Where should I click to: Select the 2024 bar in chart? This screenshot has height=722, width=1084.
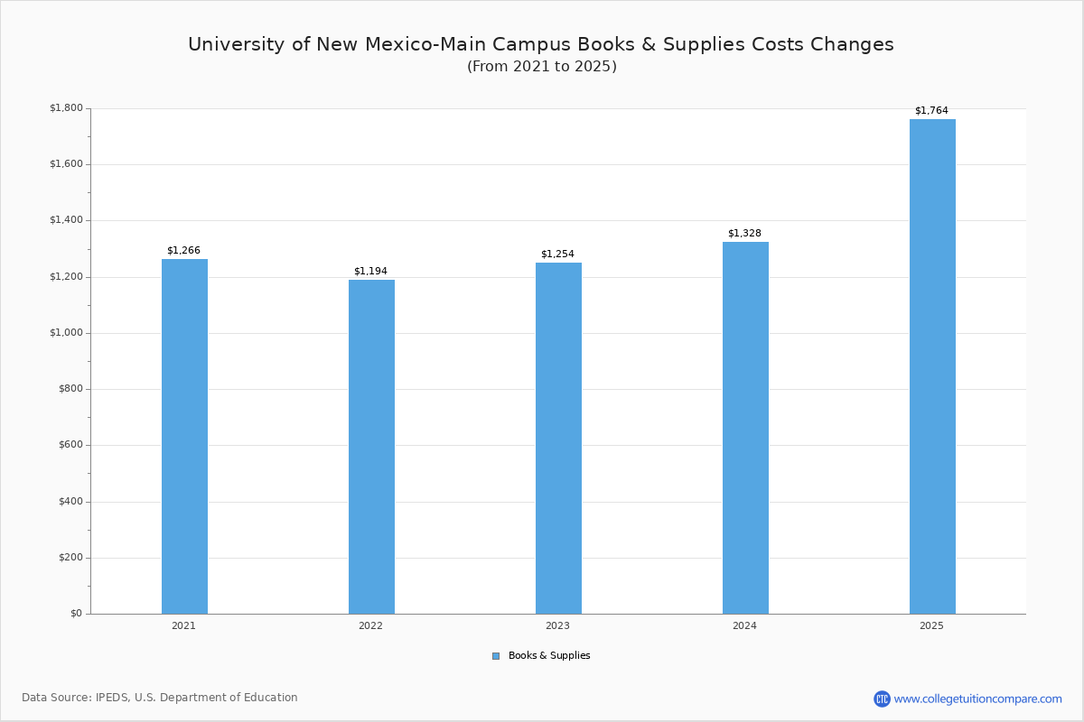[745, 428]
